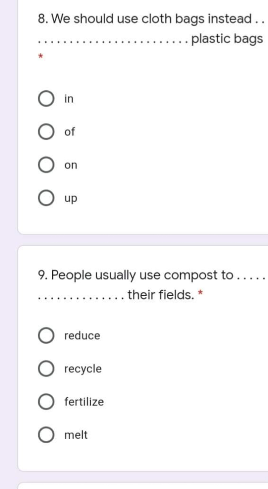Mark the 'on' radio option circle
The image size is (268, 489).
pos(46,165)
